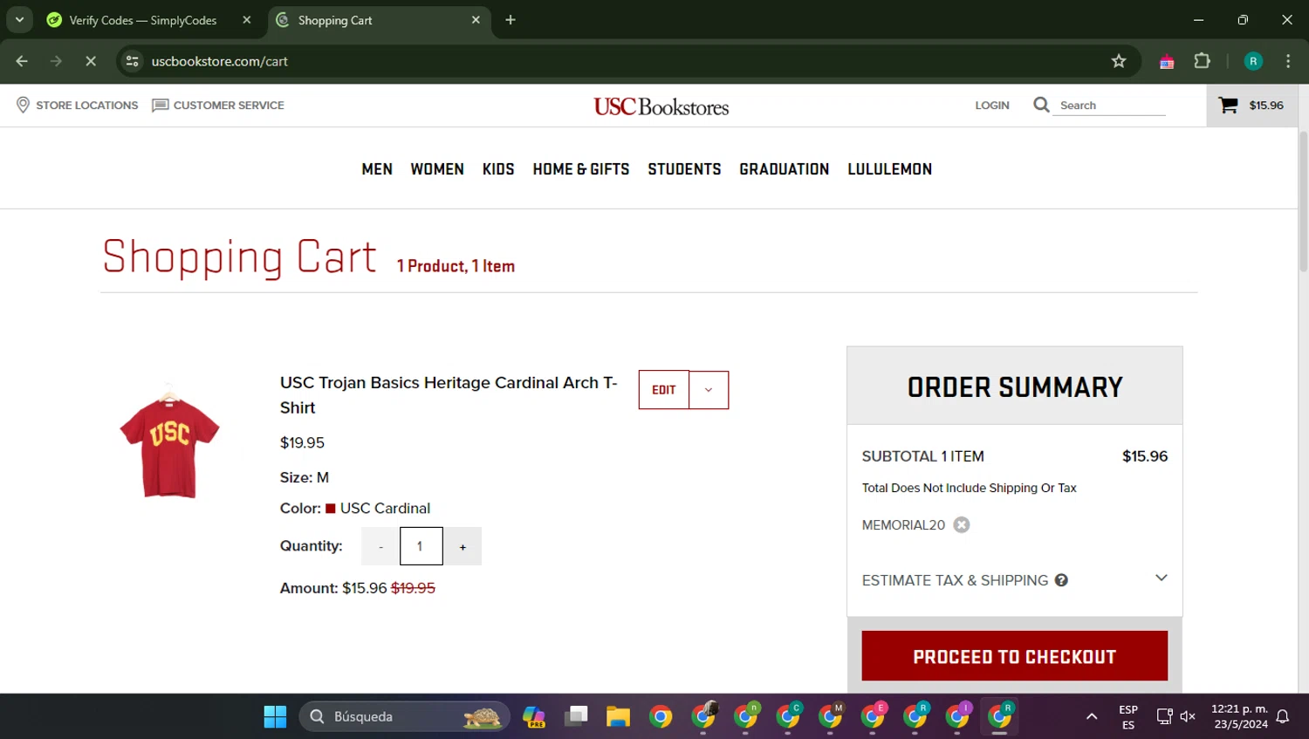
Task: Open the Chrome three-dot menu
Action: [x=1288, y=61]
